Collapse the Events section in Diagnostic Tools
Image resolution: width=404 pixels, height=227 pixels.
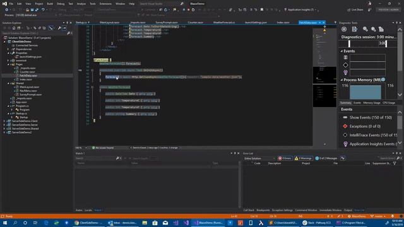pos(342,51)
